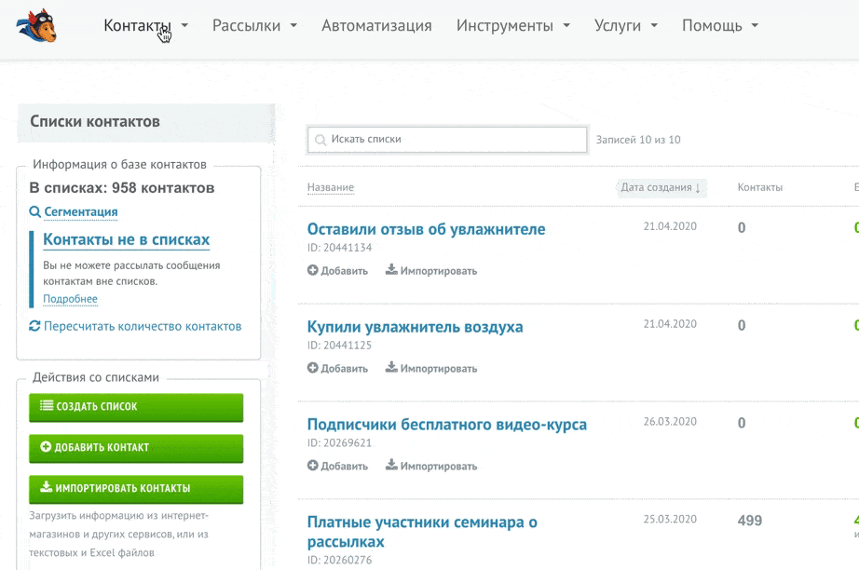The width and height of the screenshot is (859, 570).
Task: Click the Контакты column header
Action: (x=760, y=187)
